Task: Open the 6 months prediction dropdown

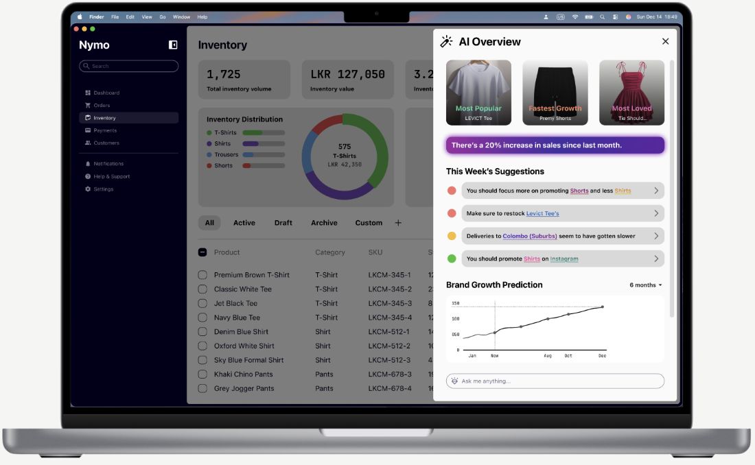Action: tap(646, 285)
